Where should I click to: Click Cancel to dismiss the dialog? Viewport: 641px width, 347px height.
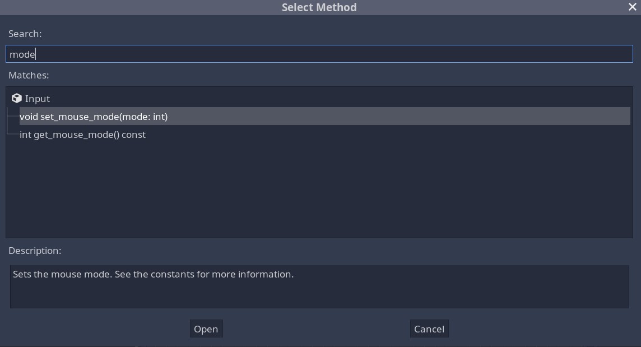pyautogui.click(x=429, y=329)
